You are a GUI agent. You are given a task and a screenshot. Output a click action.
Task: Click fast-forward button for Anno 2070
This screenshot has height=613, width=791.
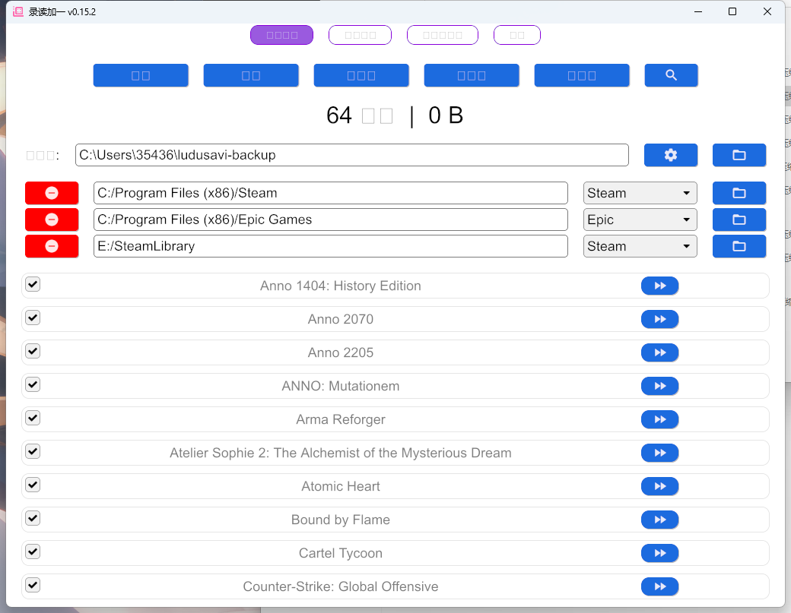pyautogui.click(x=660, y=319)
